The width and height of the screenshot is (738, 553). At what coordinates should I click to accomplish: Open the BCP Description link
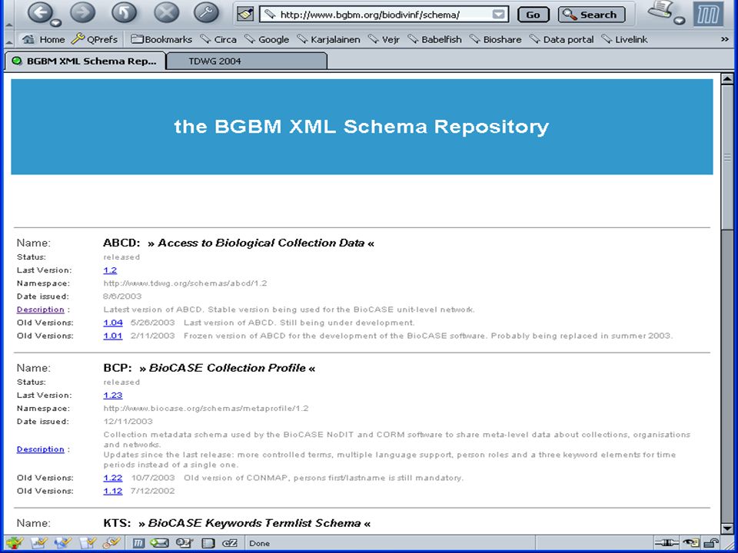(41, 449)
